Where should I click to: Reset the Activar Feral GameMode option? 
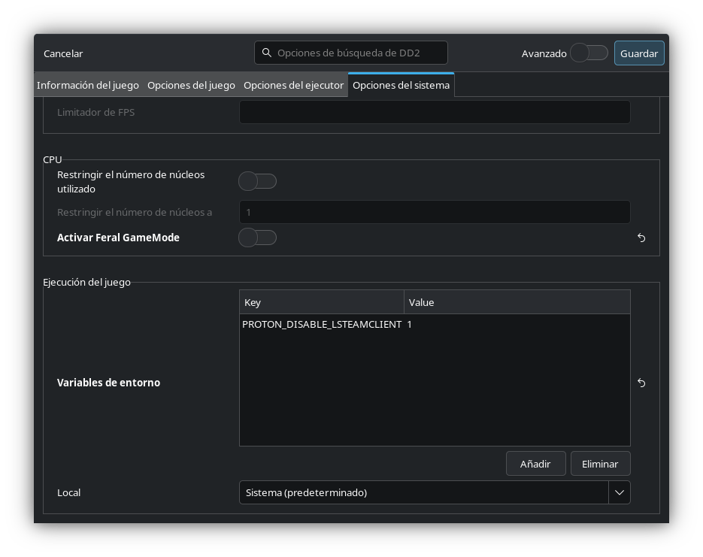[641, 238]
